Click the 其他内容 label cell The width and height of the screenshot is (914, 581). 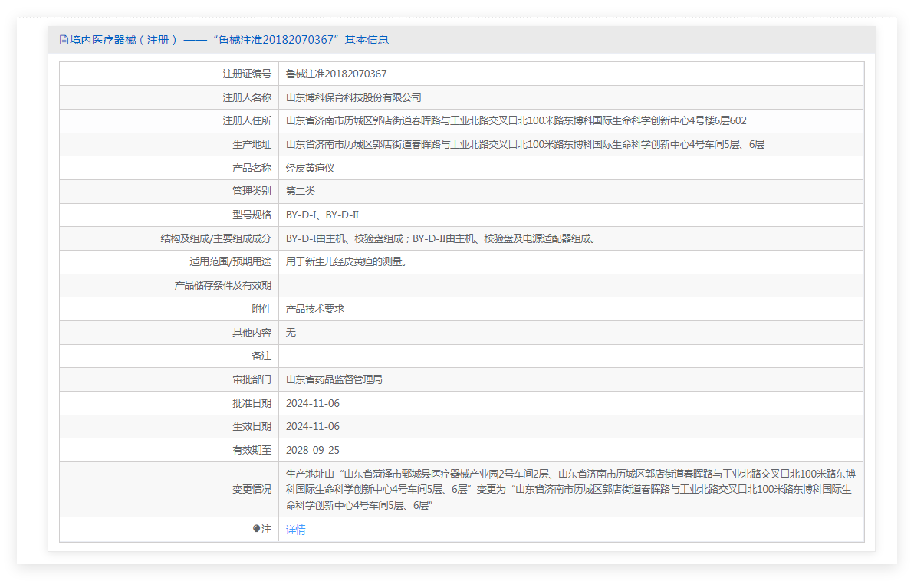tap(169, 333)
